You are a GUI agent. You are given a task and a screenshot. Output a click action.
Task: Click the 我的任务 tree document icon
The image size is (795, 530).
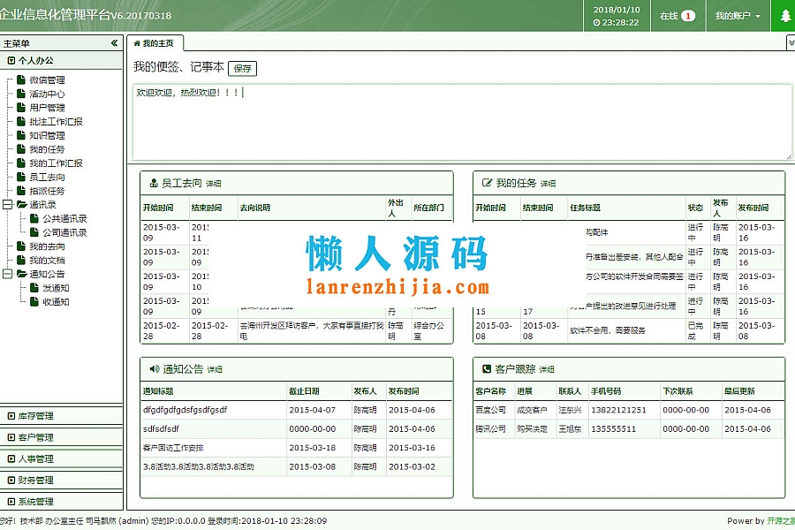coord(21,149)
